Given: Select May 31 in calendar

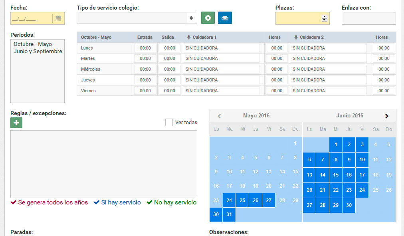Looking at the screenshot, I should tap(229, 214).
